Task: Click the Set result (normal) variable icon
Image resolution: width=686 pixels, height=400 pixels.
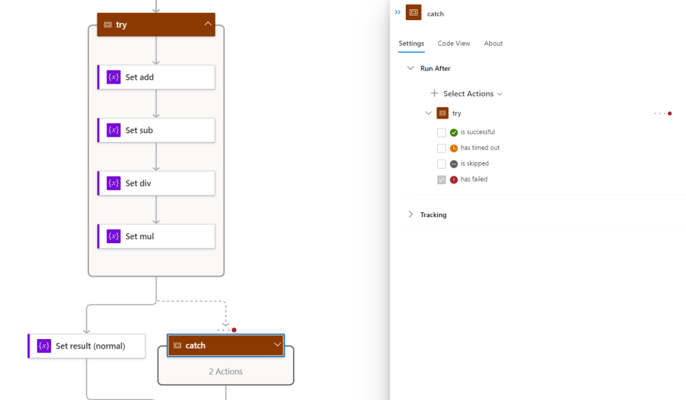Action: (x=44, y=346)
